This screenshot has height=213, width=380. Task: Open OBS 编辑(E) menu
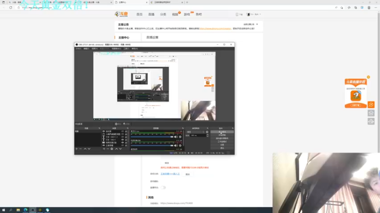coord(86,49)
